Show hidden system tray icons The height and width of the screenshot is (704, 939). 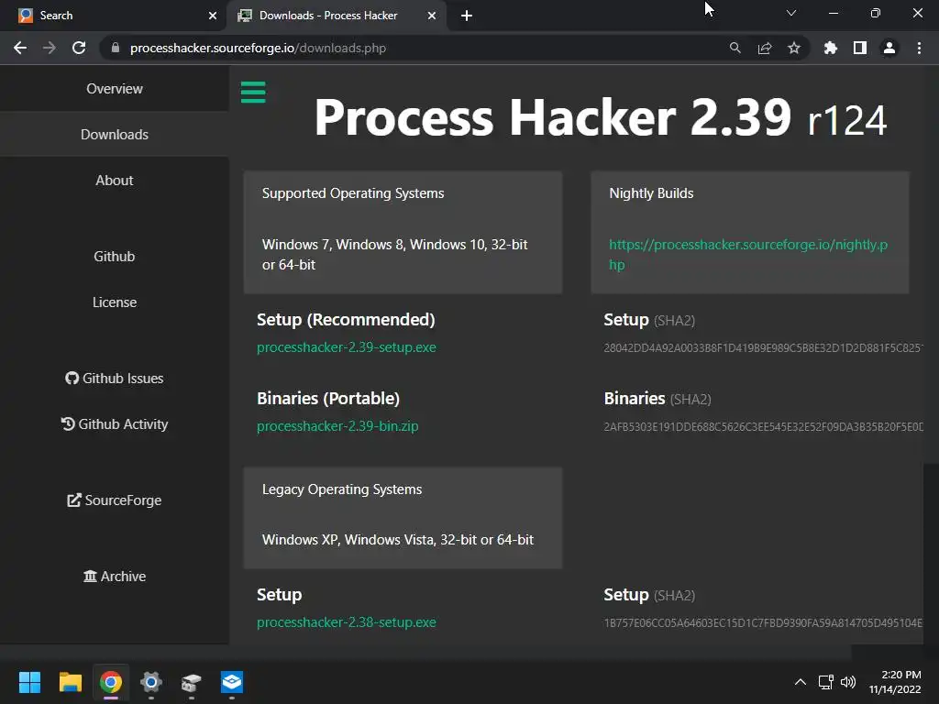pyautogui.click(x=800, y=682)
